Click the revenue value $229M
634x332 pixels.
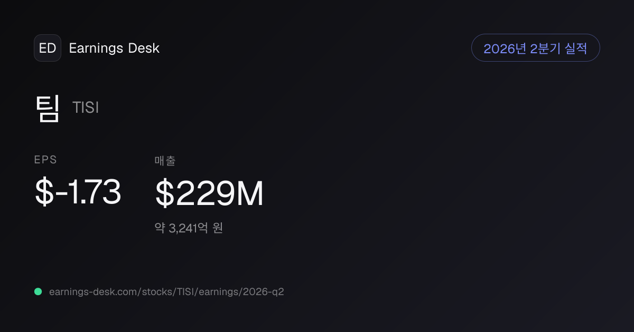point(209,193)
